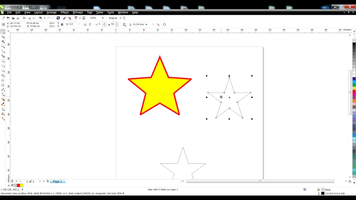This screenshot has width=356, height=200.
Task: Click the horizontal scrollbar thumb
Action: (260, 181)
